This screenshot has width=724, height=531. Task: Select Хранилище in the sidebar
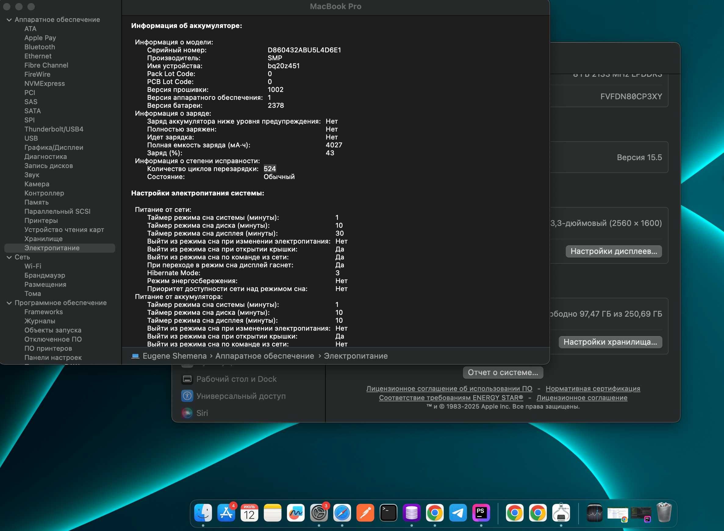44,239
